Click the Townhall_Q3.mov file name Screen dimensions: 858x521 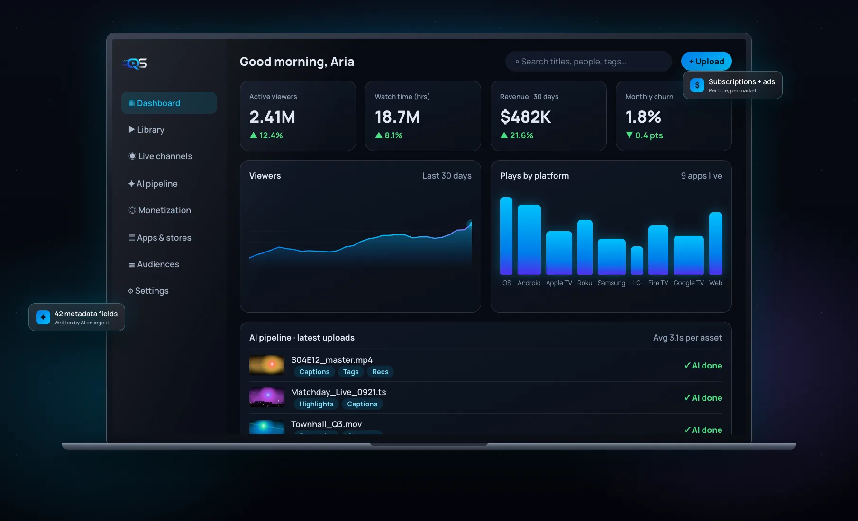point(326,424)
